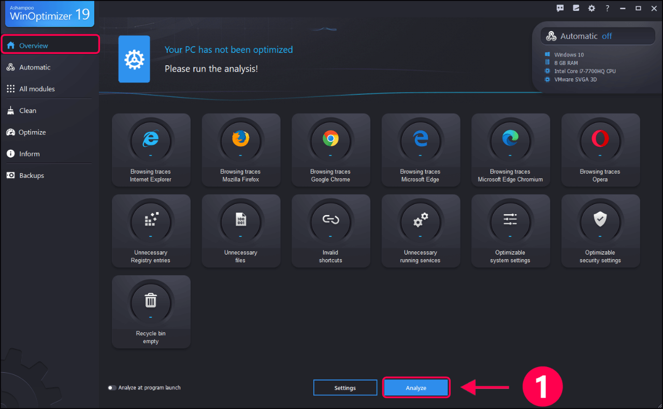
Task: Open the Opera browsing traces tile
Action: [x=600, y=150]
